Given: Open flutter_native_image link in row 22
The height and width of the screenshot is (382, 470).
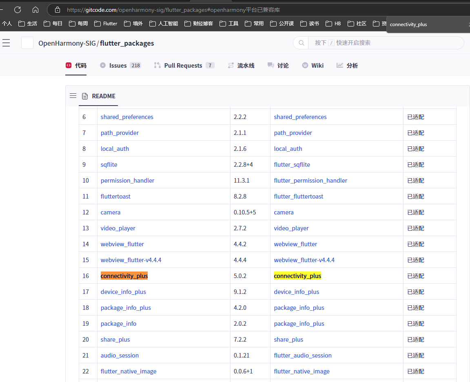Looking at the screenshot, I should click(128, 371).
